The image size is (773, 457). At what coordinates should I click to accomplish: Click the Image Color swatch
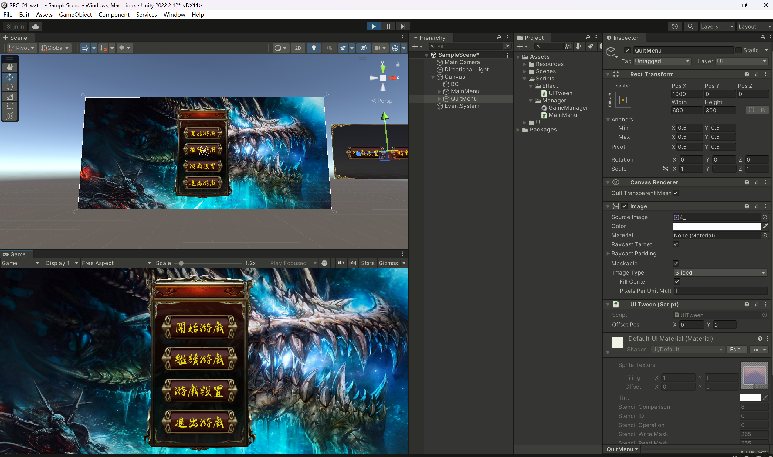tap(716, 226)
